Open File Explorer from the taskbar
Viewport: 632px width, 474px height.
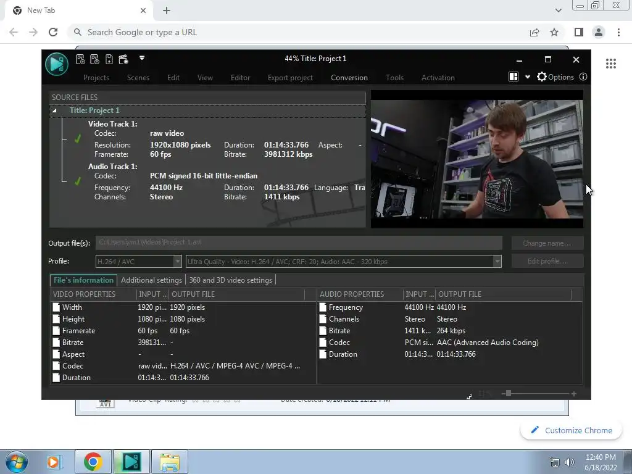coord(169,462)
